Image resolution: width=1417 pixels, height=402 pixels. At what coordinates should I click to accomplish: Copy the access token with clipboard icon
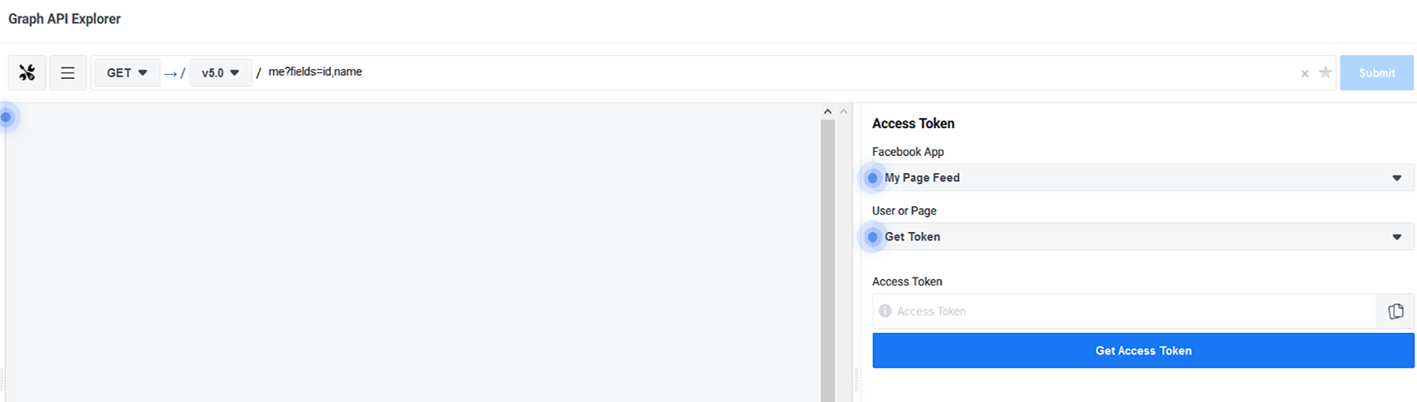(1396, 312)
